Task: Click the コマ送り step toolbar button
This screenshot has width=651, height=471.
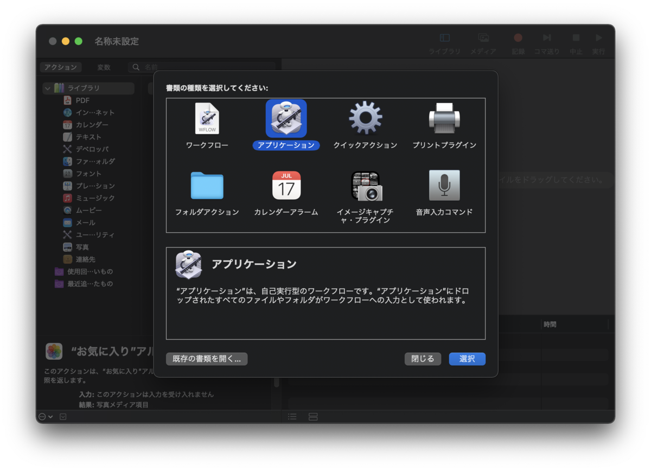Action: click(x=547, y=38)
